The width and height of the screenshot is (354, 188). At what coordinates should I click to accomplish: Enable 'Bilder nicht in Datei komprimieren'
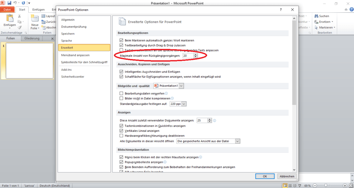[x=121, y=98]
